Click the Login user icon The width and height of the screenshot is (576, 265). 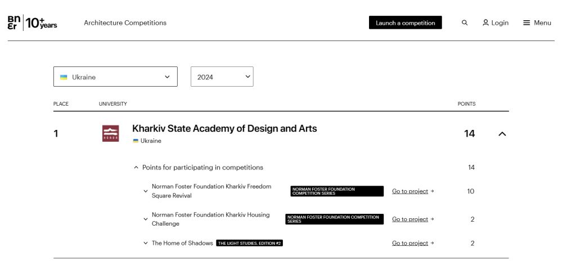coord(485,23)
